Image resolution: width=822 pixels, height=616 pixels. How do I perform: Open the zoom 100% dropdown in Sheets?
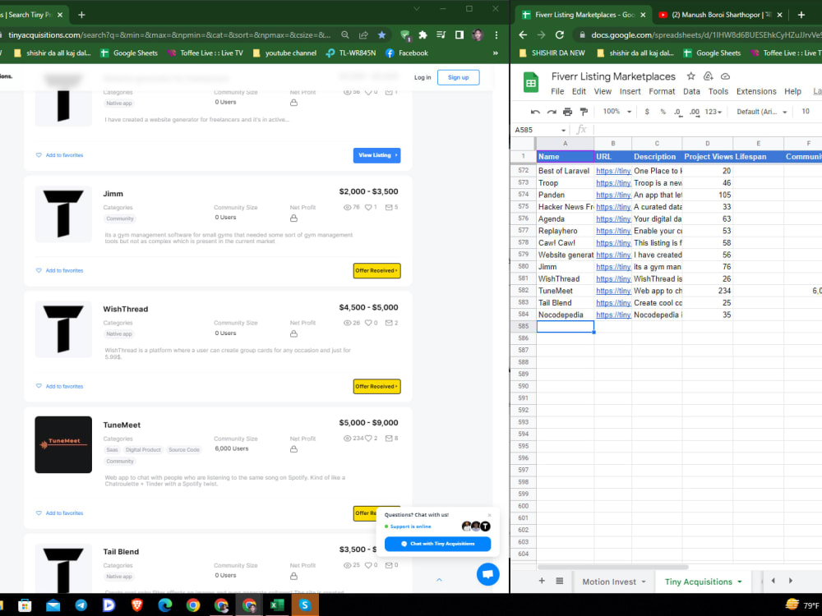pos(617,112)
